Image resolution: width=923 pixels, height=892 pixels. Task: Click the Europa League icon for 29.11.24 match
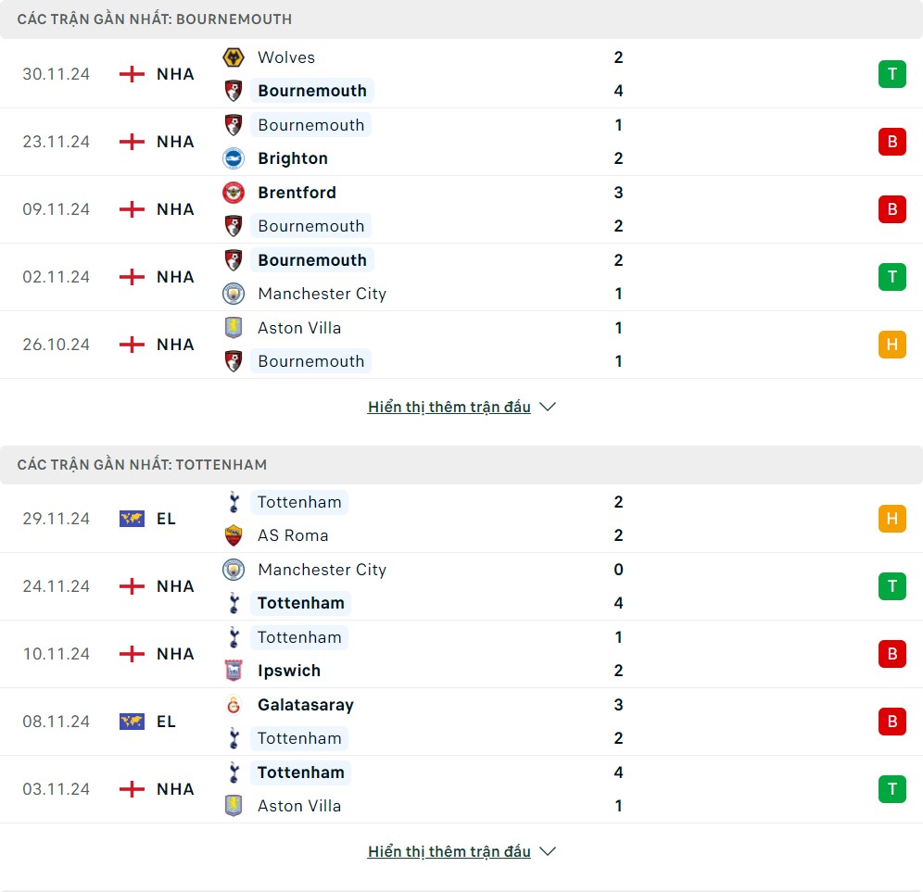coord(133,519)
